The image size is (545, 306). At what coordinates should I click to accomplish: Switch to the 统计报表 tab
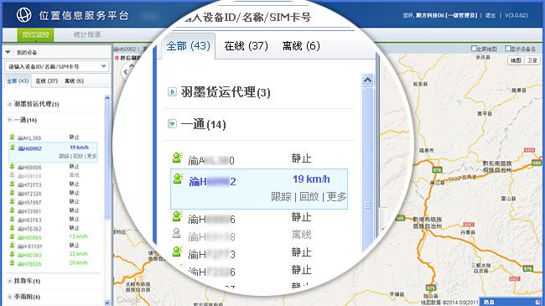coord(87,34)
